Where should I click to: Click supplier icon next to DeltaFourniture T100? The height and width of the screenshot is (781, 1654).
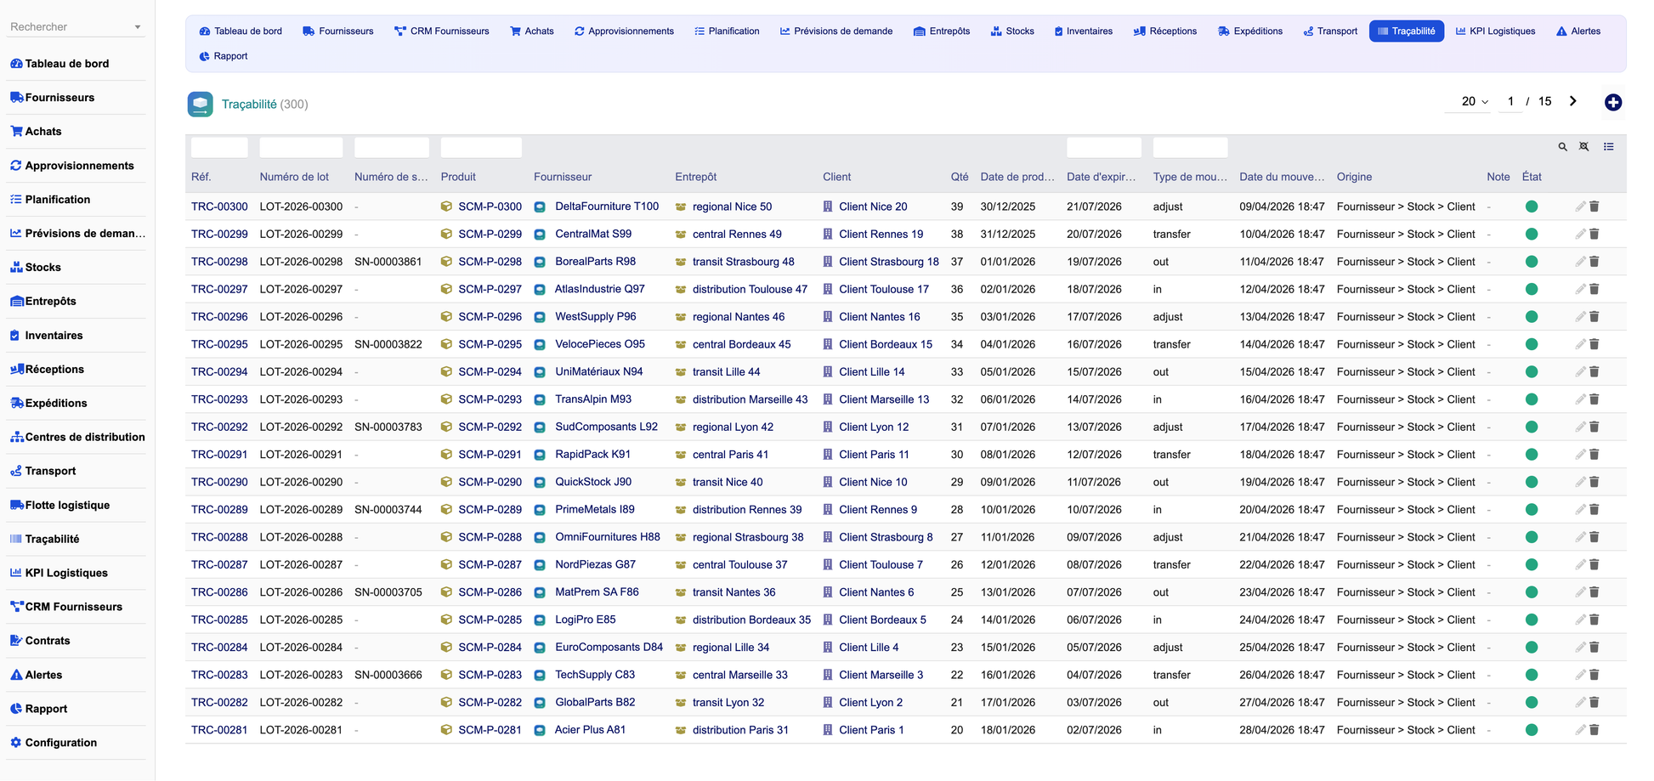(540, 207)
